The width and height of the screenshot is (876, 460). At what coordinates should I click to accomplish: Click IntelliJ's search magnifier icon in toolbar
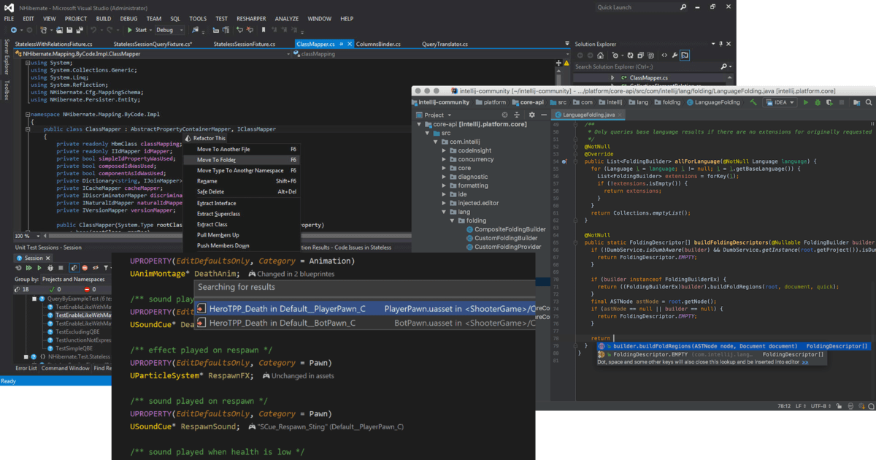(869, 102)
